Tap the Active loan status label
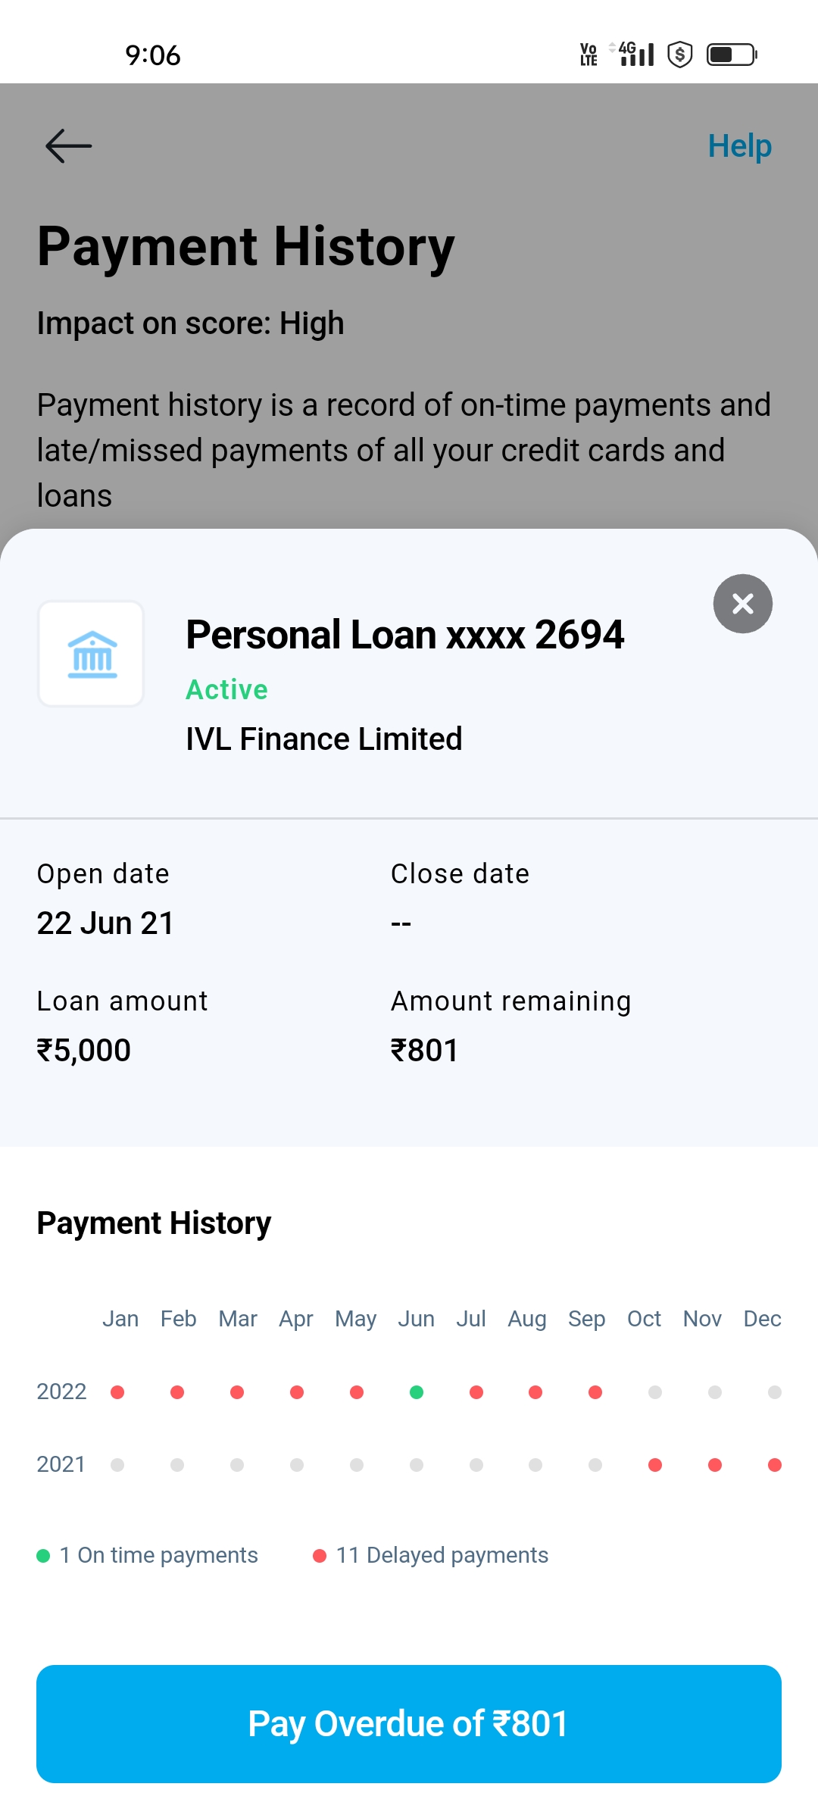Image resolution: width=818 pixels, height=1818 pixels. 226,690
